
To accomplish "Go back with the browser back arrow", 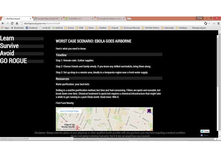I will 3,24.
